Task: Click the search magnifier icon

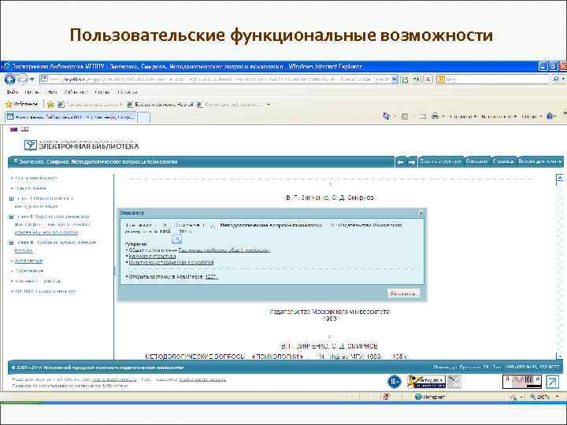Action: coord(556,79)
